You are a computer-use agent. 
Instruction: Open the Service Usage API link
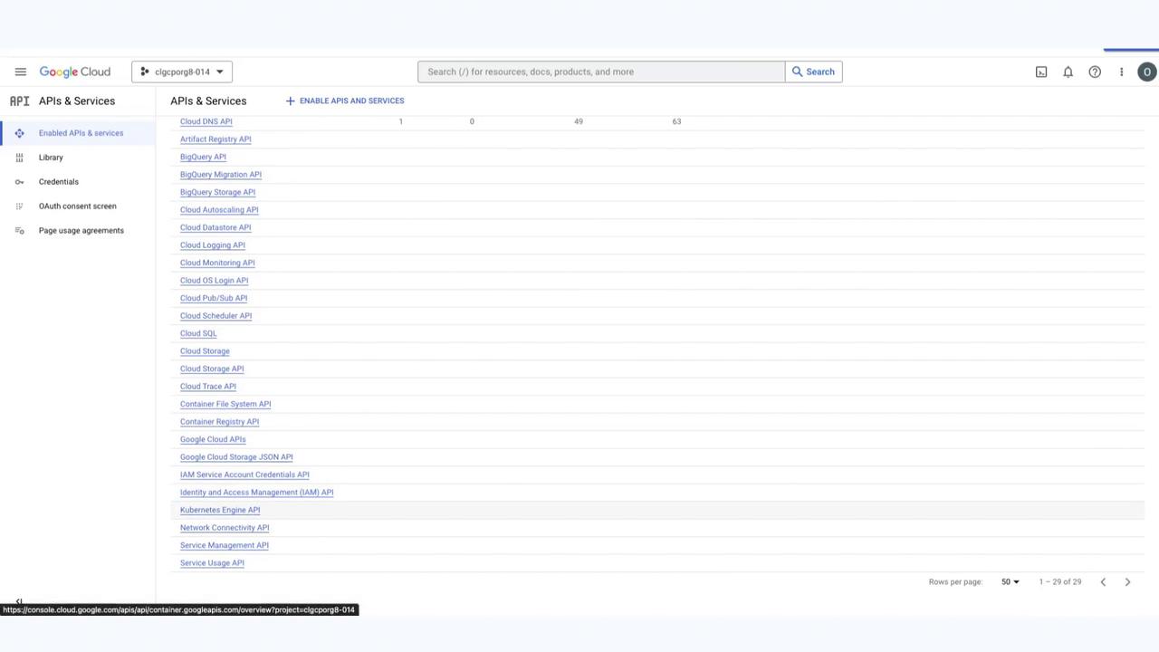point(212,563)
